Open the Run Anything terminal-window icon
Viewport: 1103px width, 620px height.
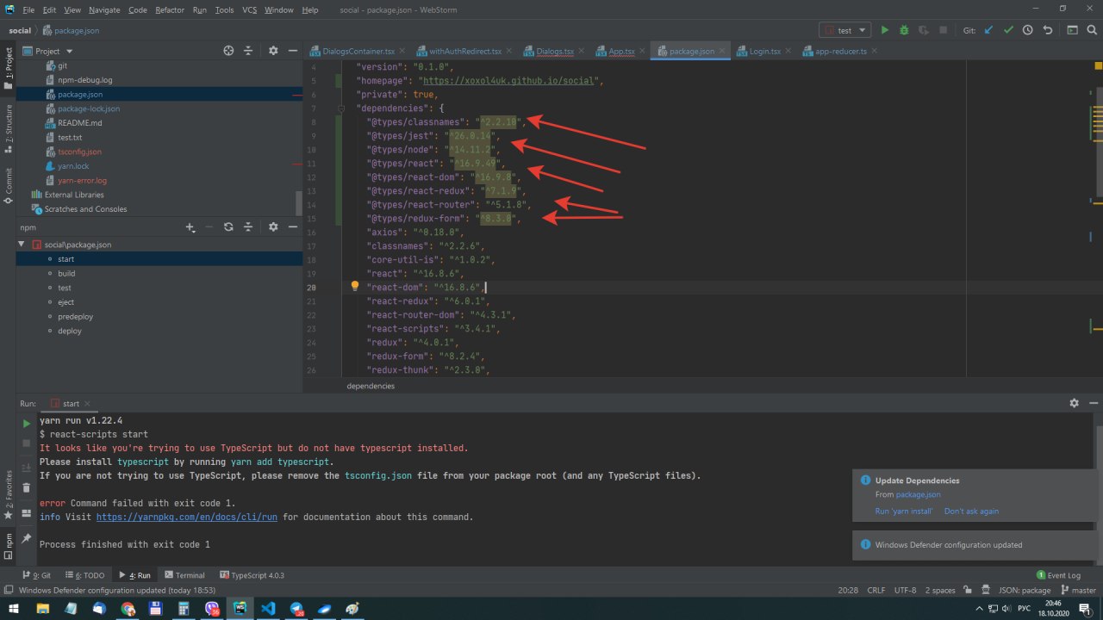(1072, 30)
